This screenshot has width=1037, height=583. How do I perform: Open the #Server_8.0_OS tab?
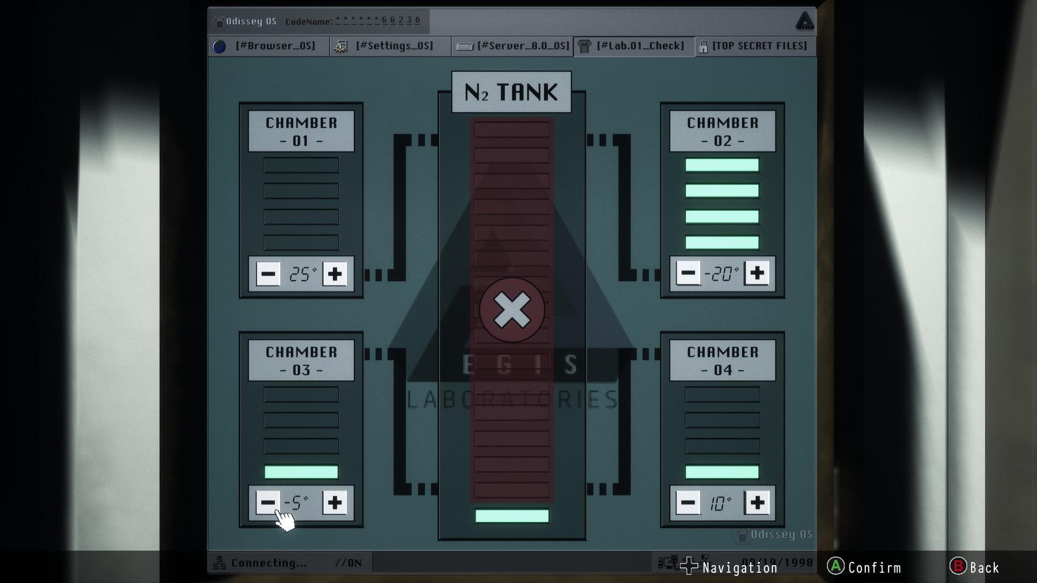coord(513,46)
